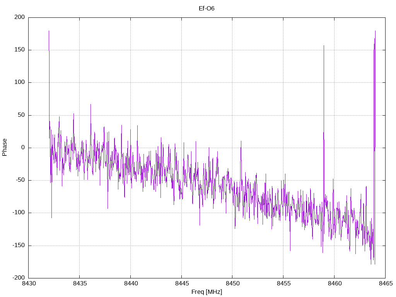Click the -150 y-axis tick label
This screenshot has height=297, width=396.
coord(19,246)
